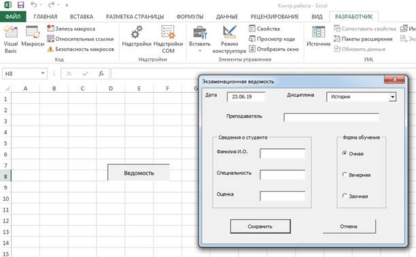Open the ФАЙЛ tab
The width and height of the screenshot is (416, 257).
click(x=13, y=17)
